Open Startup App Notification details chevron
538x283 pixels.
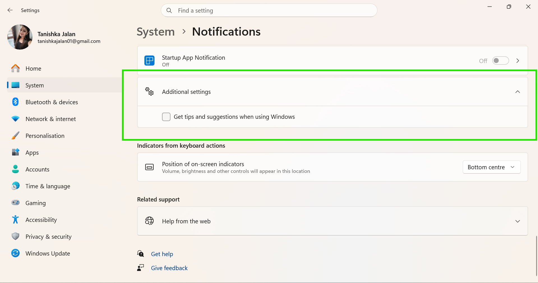tap(518, 61)
